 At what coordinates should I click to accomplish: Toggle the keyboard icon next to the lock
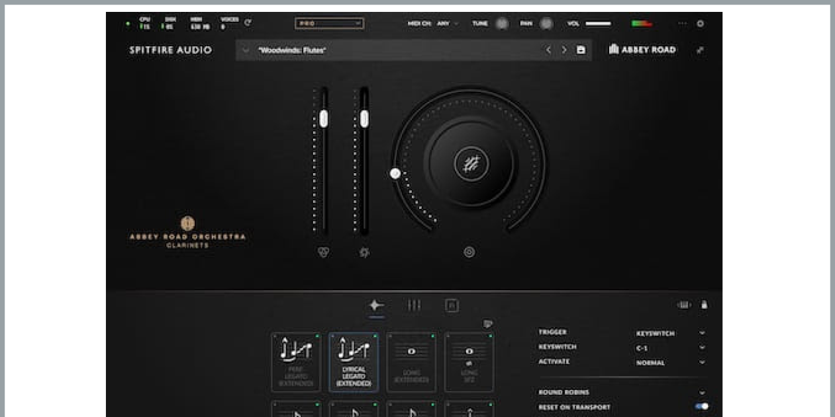coord(684,305)
